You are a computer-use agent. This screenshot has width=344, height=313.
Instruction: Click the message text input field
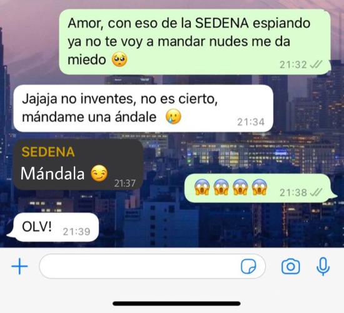coord(152,266)
